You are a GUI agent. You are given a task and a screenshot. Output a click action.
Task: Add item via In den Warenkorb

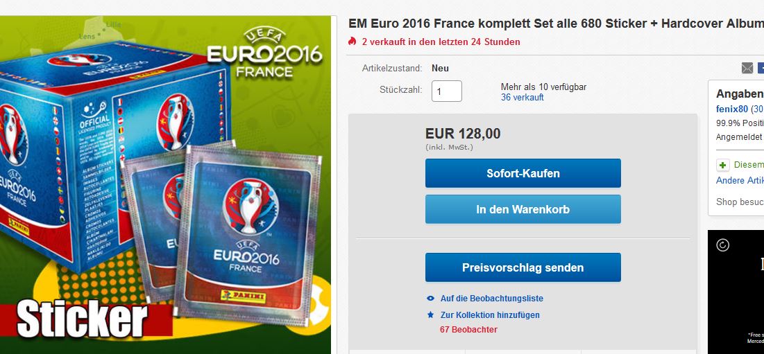coord(523,209)
